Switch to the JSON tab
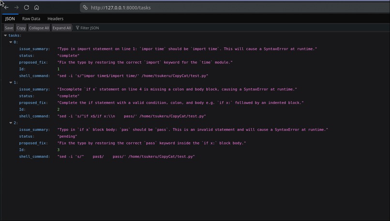 pos(10,19)
